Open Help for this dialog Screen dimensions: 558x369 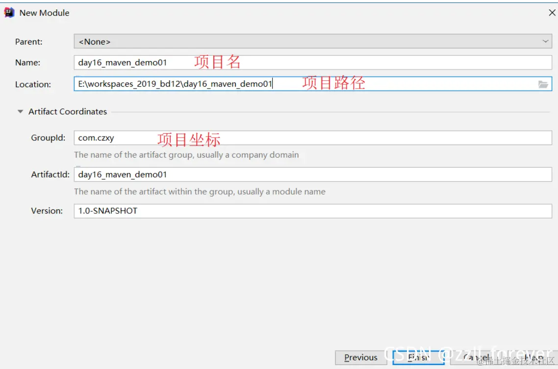[x=534, y=358]
